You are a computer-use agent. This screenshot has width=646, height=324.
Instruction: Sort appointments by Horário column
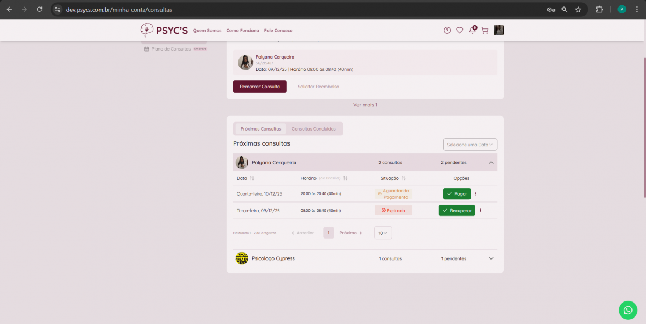click(345, 178)
